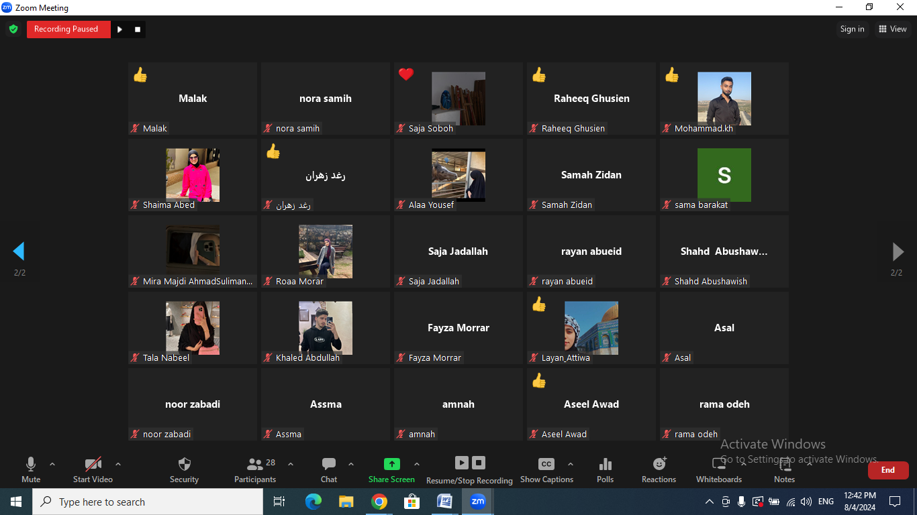Open ENG language input indicator
This screenshot has width=917, height=515.
point(826,502)
